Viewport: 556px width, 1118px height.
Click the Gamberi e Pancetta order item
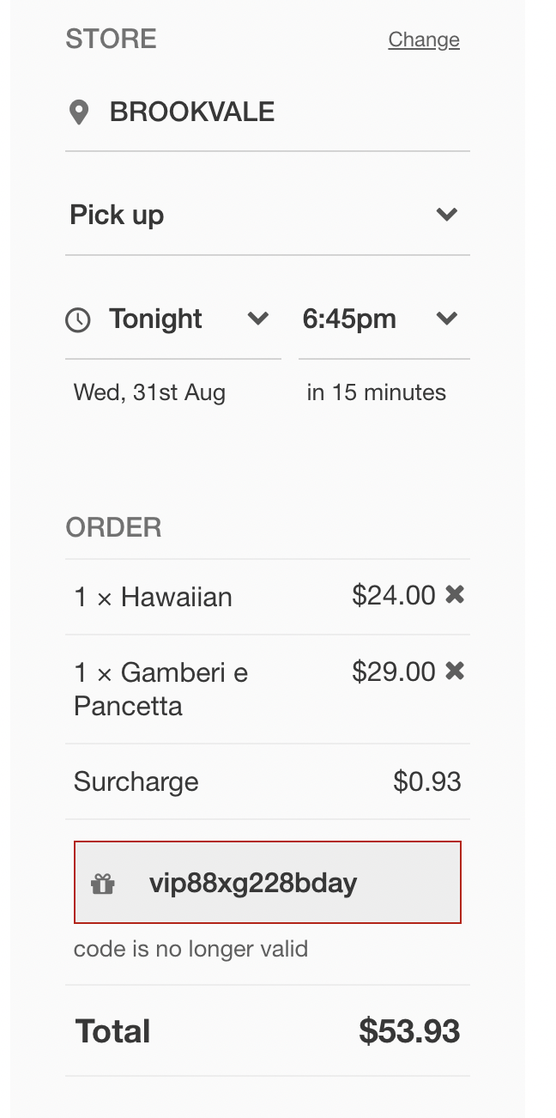[160, 689]
